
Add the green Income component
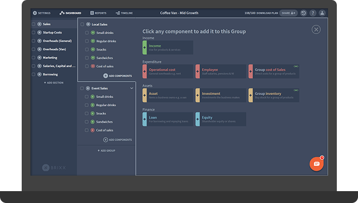tap(168, 48)
